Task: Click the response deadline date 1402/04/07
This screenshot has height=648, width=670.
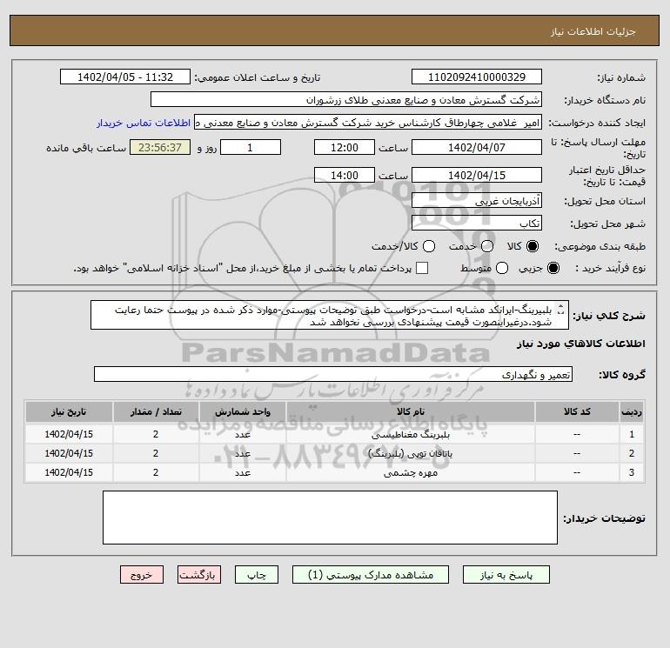Action: [x=477, y=148]
